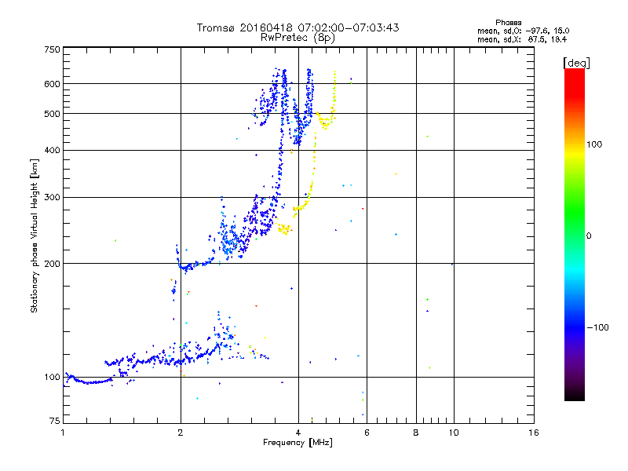
Task: Click the Phases heading text
Action: tap(508, 23)
